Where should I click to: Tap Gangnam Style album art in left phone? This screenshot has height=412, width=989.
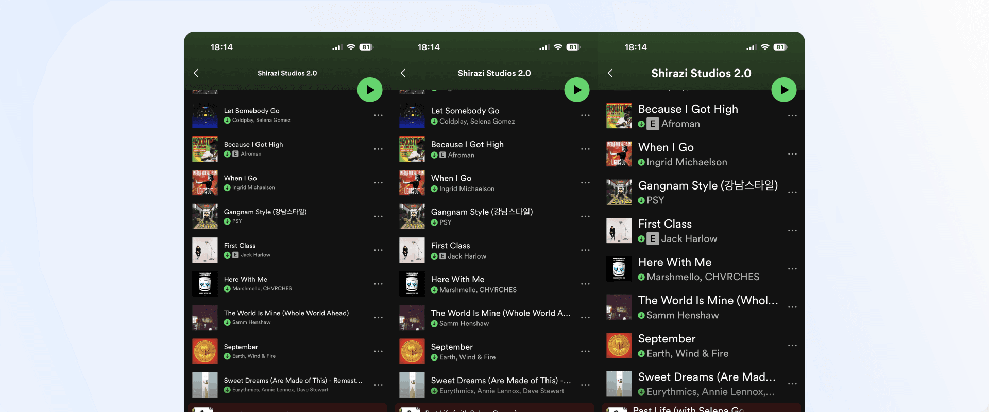click(205, 216)
